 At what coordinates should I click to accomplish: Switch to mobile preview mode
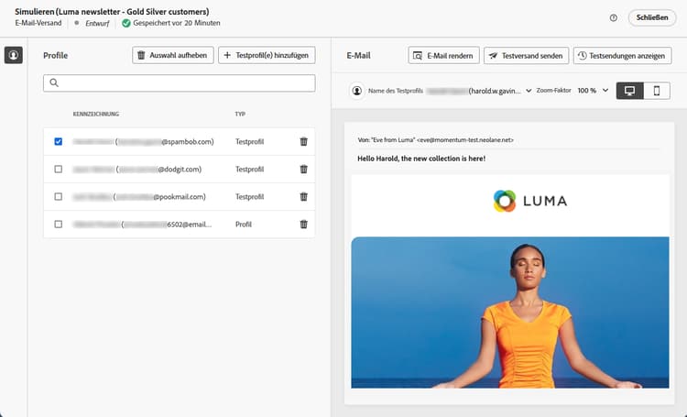tap(657, 91)
